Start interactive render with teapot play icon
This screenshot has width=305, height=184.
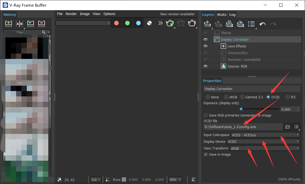coord(170,24)
